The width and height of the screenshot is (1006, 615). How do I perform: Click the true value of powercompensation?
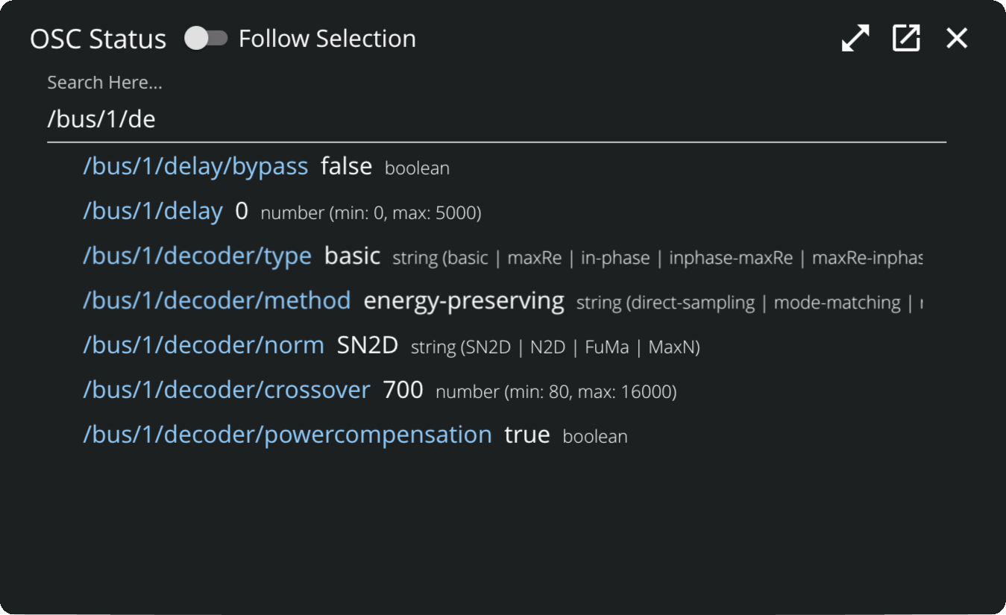coord(526,435)
